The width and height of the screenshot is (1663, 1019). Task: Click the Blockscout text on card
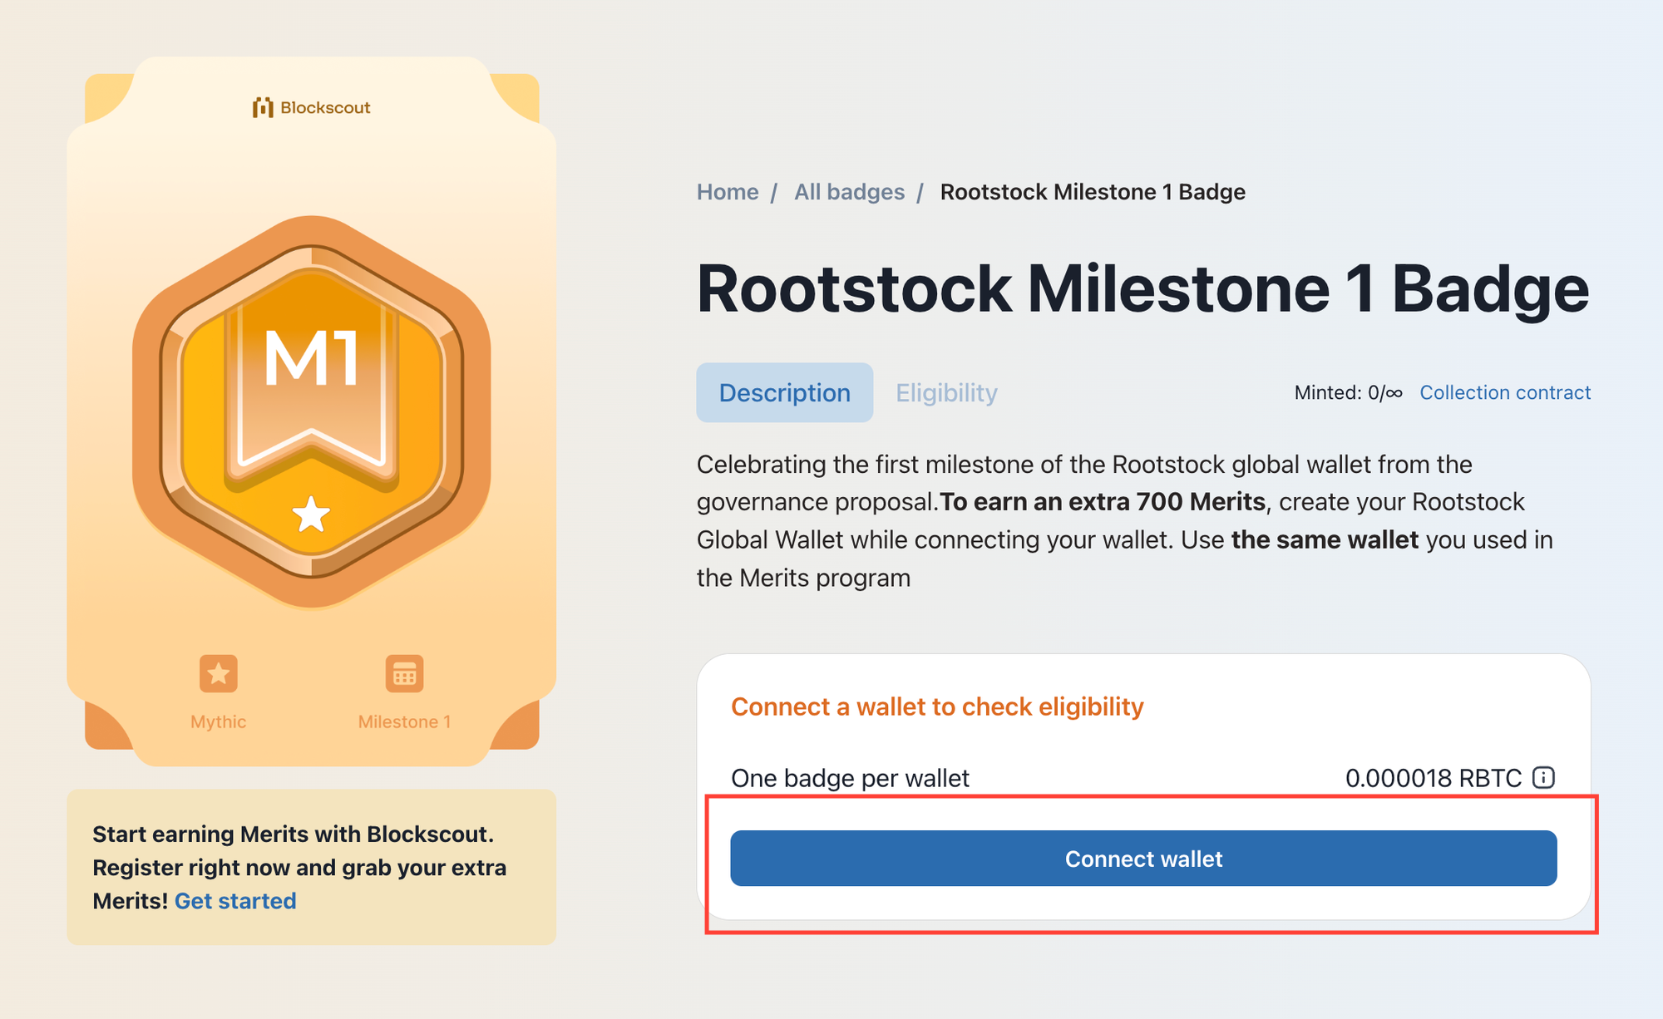click(325, 107)
